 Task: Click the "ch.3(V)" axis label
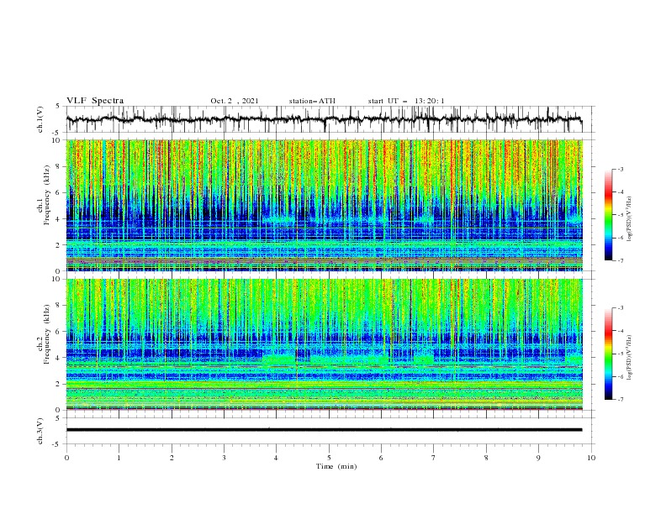pyautogui.click(x=40, y=431)
